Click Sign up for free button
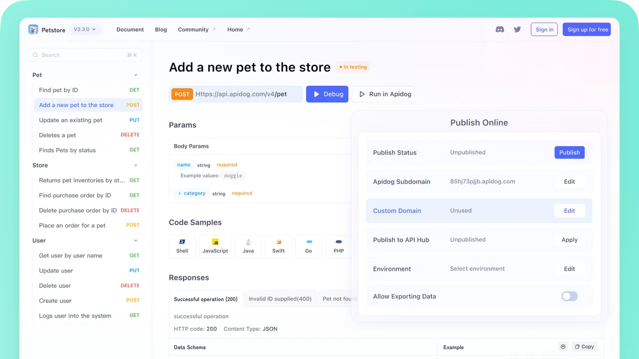Image resolution: width=639 pixels, height=359 pixels. coord(587,29)
